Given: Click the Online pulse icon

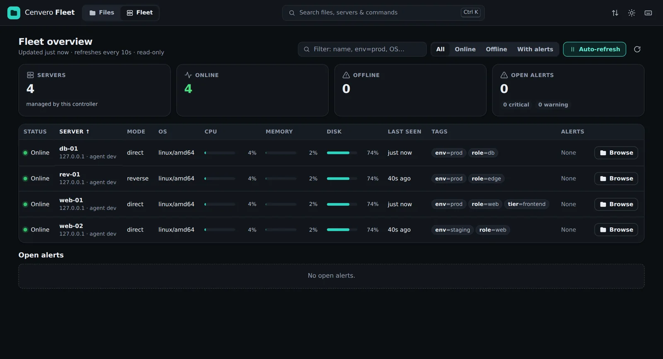Looking at the screenshot, I should point(188,75).
